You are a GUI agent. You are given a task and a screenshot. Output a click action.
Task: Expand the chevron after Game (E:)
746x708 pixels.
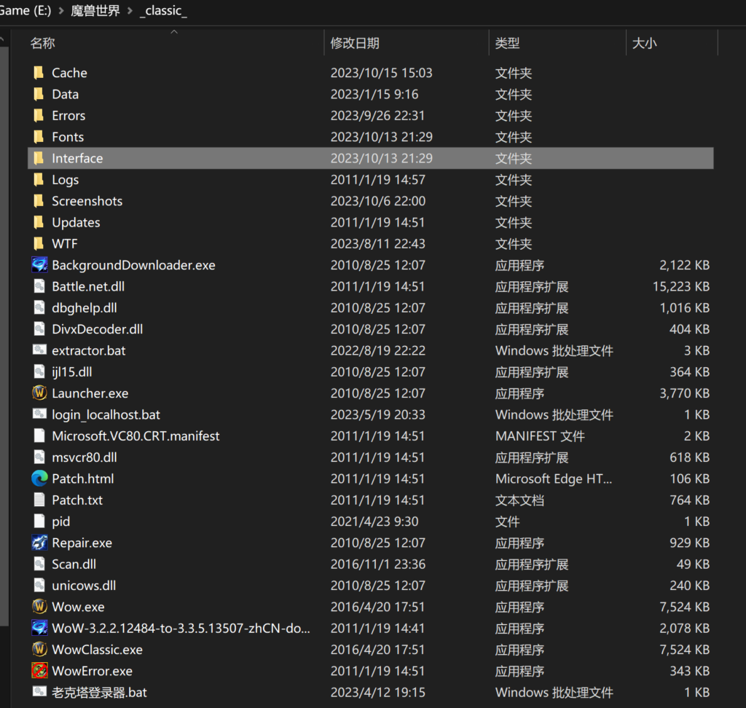[x=61, y=10]
